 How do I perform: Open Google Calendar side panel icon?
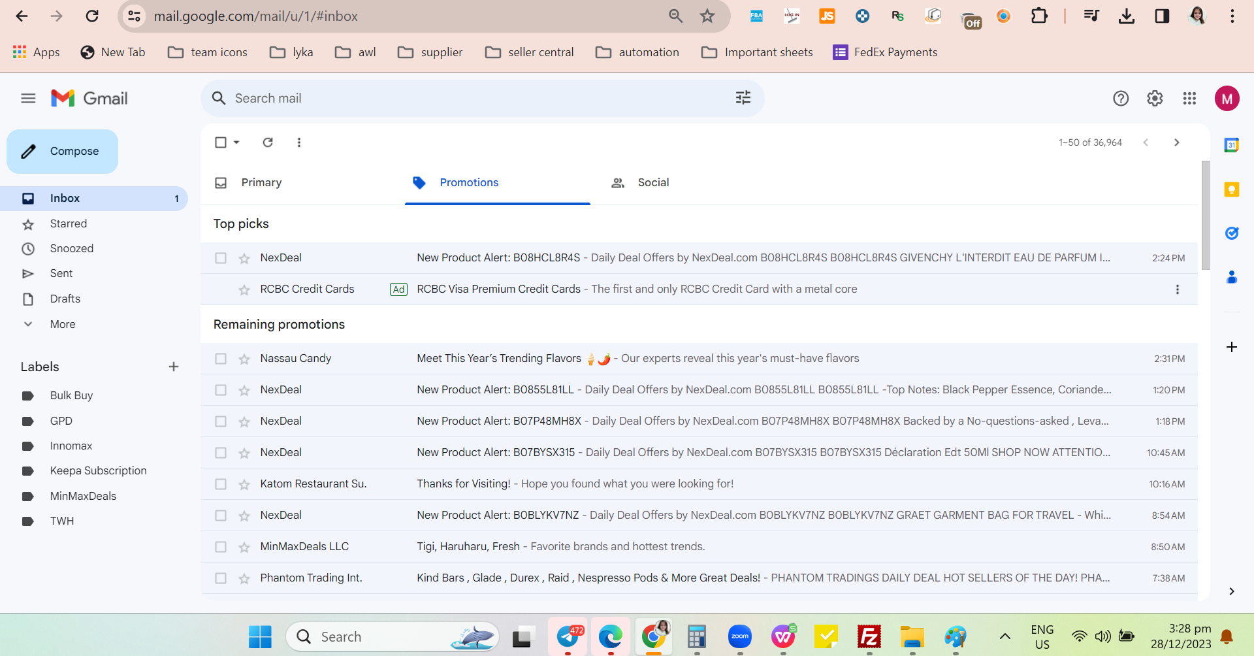point(1232,145)
